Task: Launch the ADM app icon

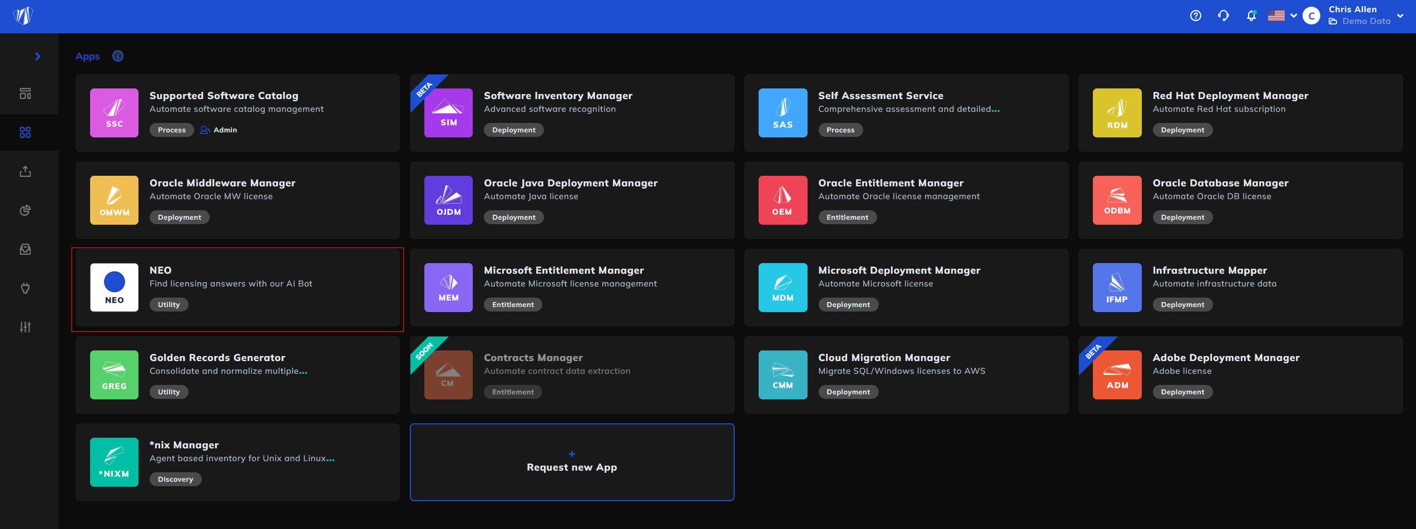Action: 1117,375
